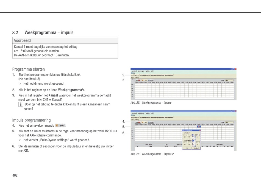The height and width of the screenshot is (184, 261).
Task: Open the tijdlijn dropdown in Abb. 25
Action: (x=229, y=80)
